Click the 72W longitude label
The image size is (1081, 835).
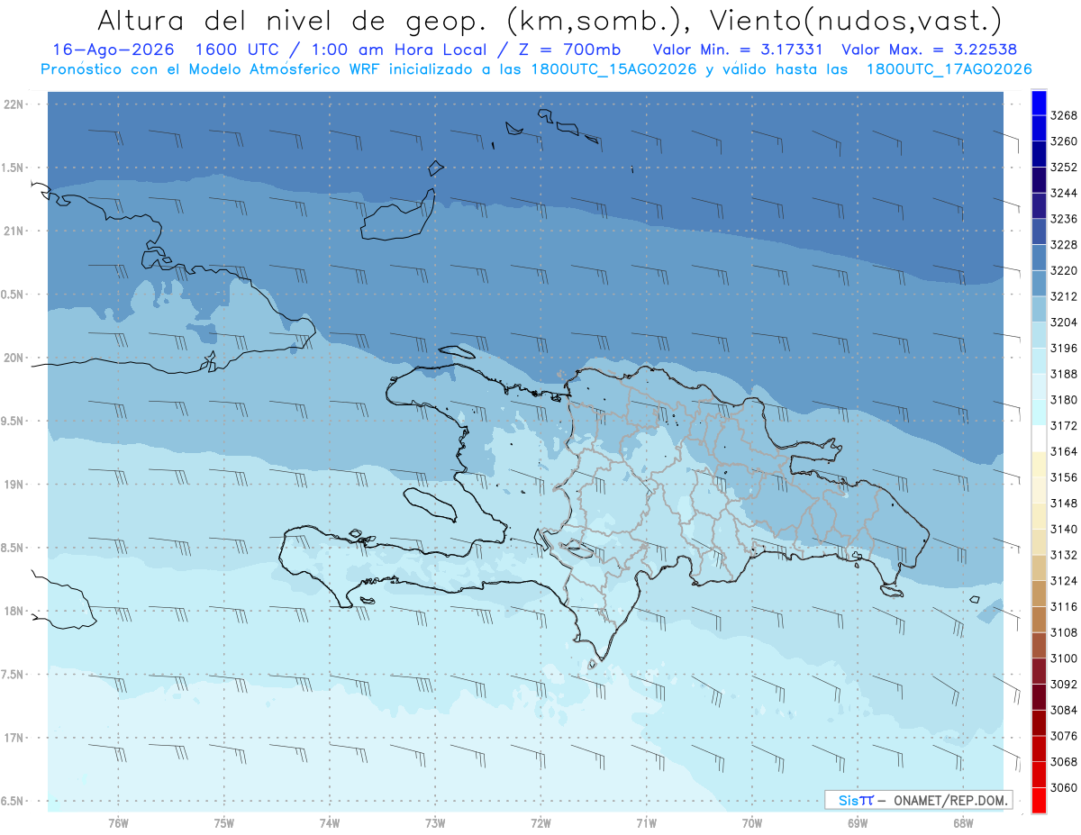pyautogui.click(x=540, y=822)
